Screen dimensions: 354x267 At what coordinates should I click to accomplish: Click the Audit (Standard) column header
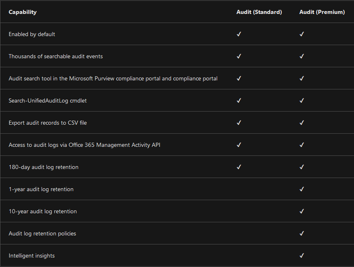259,12
